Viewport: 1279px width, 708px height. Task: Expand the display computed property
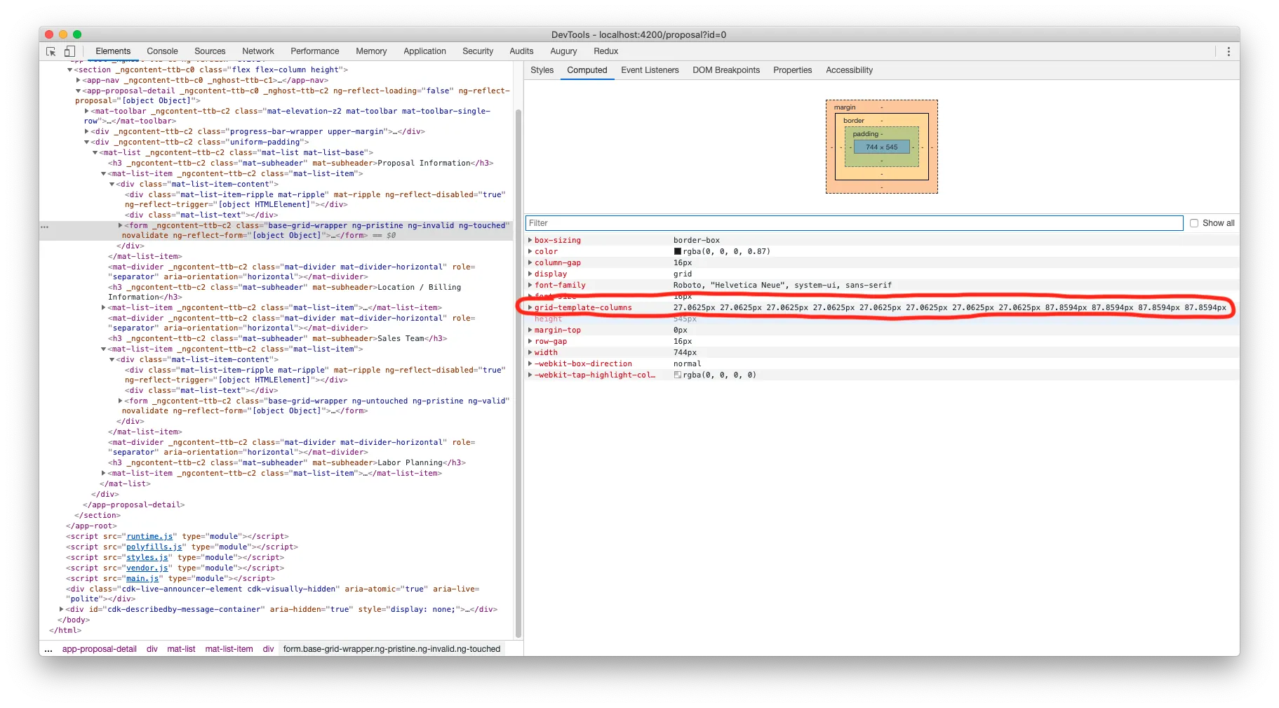530,274
